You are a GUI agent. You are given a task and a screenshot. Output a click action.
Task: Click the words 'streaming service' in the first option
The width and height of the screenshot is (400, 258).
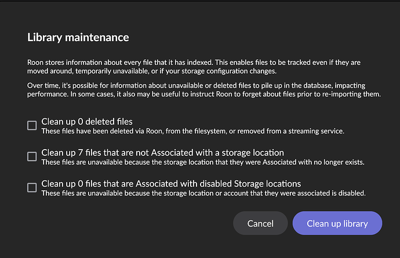[316, 131]
